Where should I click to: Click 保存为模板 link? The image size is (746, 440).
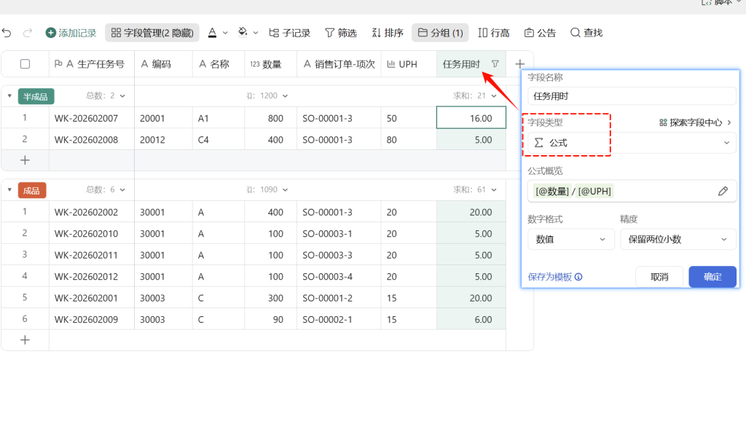[x=549, y=277]
